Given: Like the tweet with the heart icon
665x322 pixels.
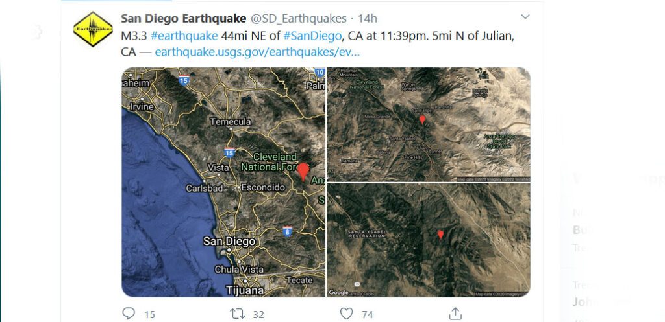Looking at the screenshot, I should [347, 314].
